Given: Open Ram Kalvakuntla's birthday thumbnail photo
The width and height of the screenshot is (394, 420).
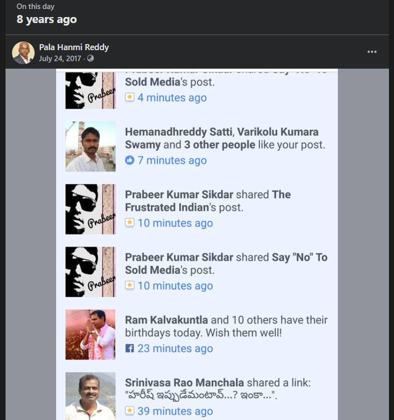Looking at the screenshot, I should (x=91, y=335).
